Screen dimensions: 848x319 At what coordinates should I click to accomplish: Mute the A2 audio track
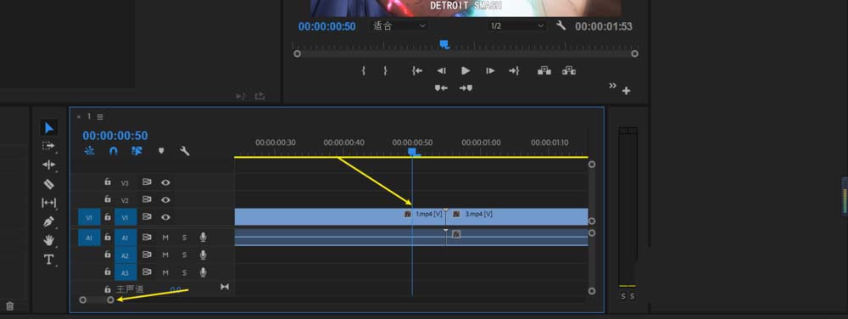(165, 255)
